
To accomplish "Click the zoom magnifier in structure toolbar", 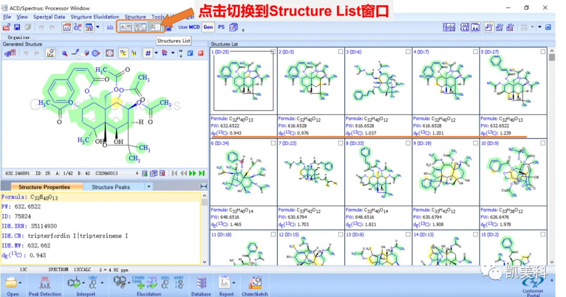I will (64, 53).
